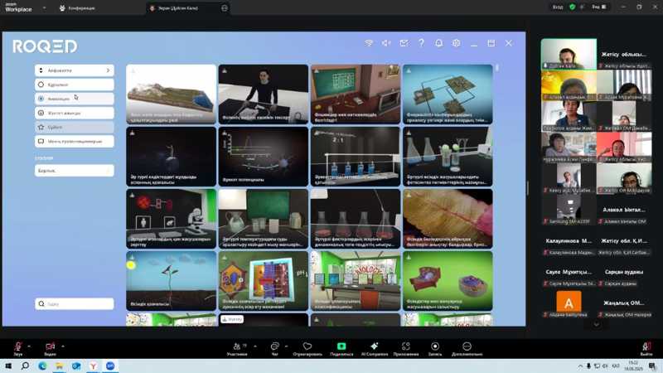Image resolution: width=663 pixels, height=373 pixels.
Task: Open the Zoom reactions heart icon
Action: coord(307,346)
